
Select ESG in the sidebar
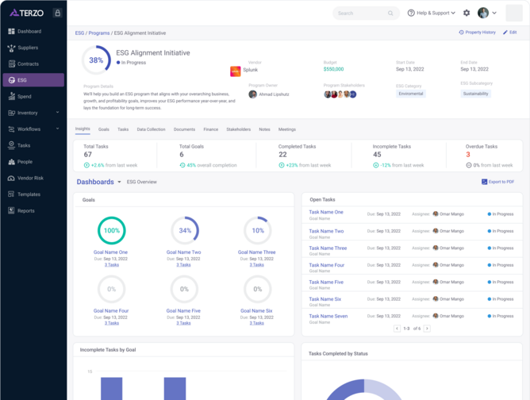pos(33,80)
